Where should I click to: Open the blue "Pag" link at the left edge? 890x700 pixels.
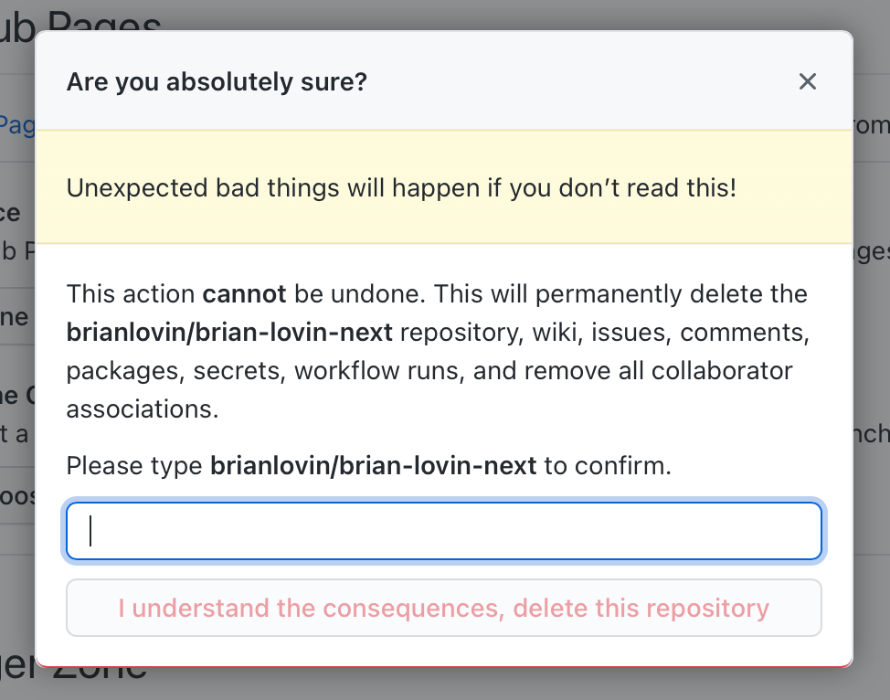16,125
